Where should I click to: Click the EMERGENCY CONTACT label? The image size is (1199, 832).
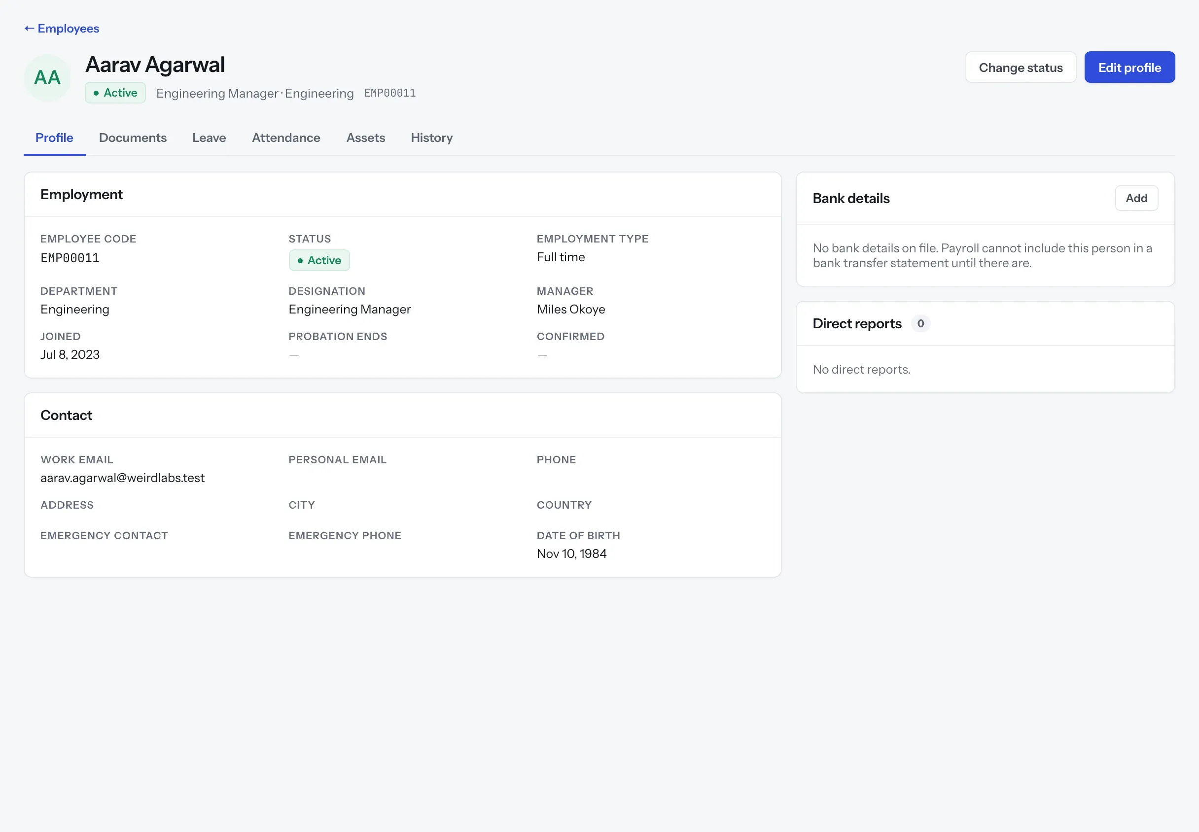coord(104,536)
